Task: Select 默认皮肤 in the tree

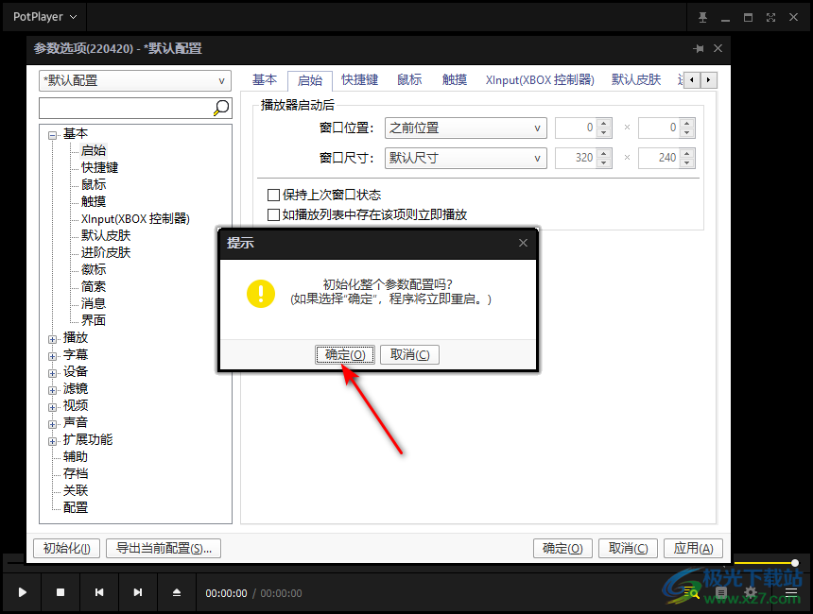Action: pyautogui.click(x=106, y=236)
